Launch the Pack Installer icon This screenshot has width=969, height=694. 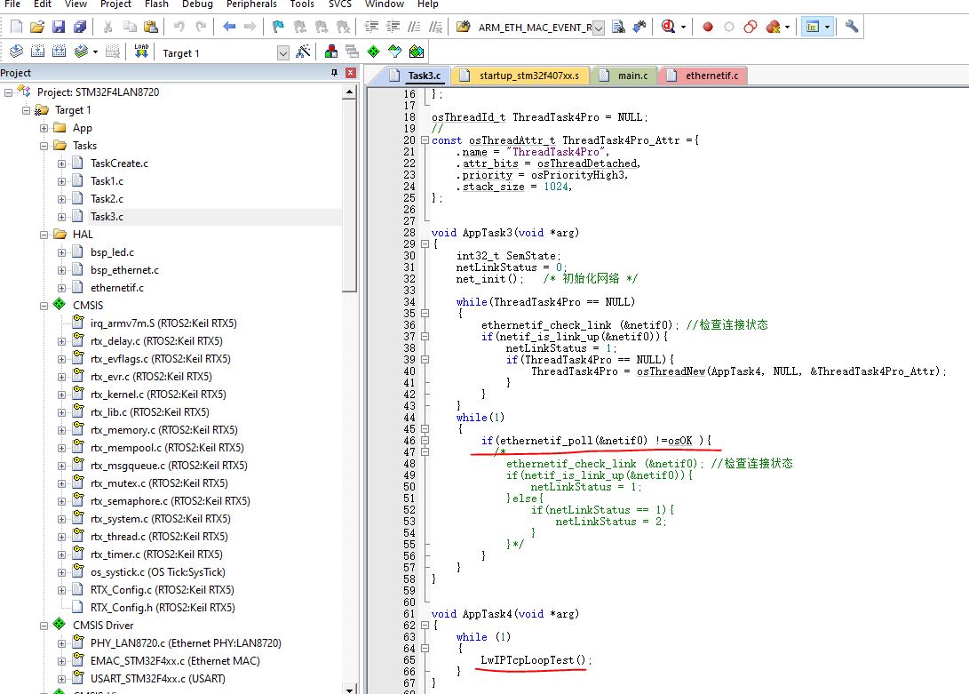pyautogui.click(x=417, y=52)
